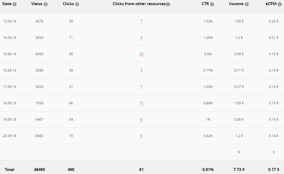Open other-resources clicks link for 14.09.16
This screenshot has width=284, height=174.
point(141,38)
